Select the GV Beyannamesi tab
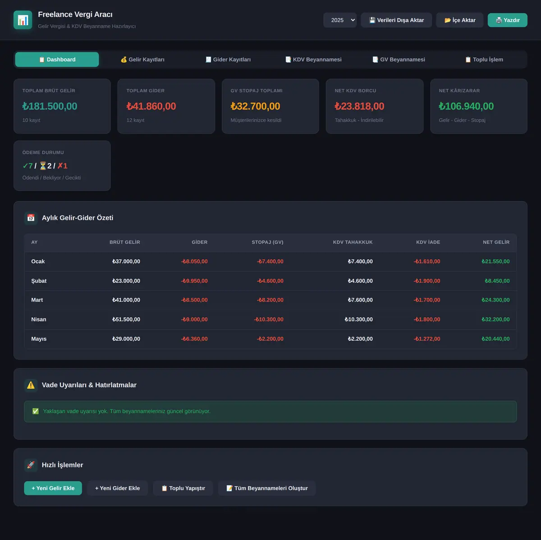541x540 pixels. pyautogui.click(x=399, y=60)
